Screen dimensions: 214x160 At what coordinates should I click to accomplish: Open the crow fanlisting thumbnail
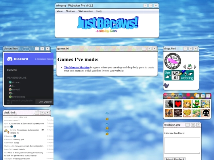(x=169, y=104)
